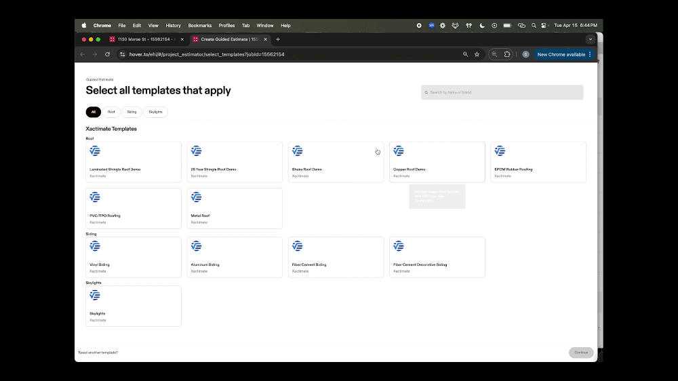The width and height of the screenshot is (678, 381).
Task: Open macOS Control Center icon
Action: tap(545, 26)
